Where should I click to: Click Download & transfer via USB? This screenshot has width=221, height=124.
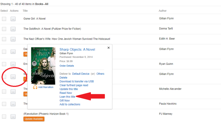[x=76, y=81]
